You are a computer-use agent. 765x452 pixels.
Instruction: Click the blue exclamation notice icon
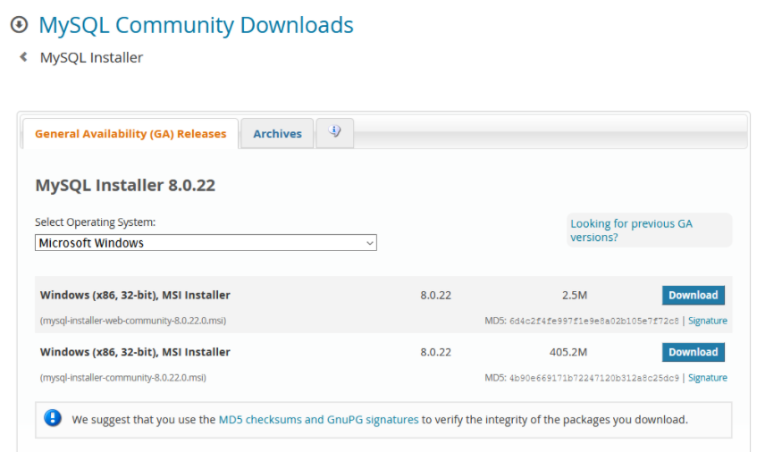pos(53,418)
